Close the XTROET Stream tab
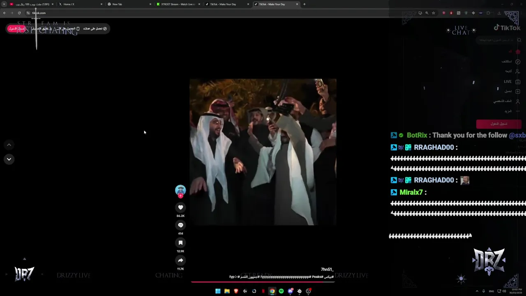This screenshot has width=526, height=296. (199, 4)
